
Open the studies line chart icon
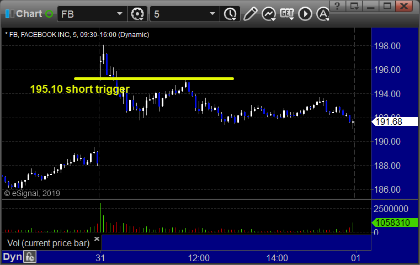coord(269,14)
